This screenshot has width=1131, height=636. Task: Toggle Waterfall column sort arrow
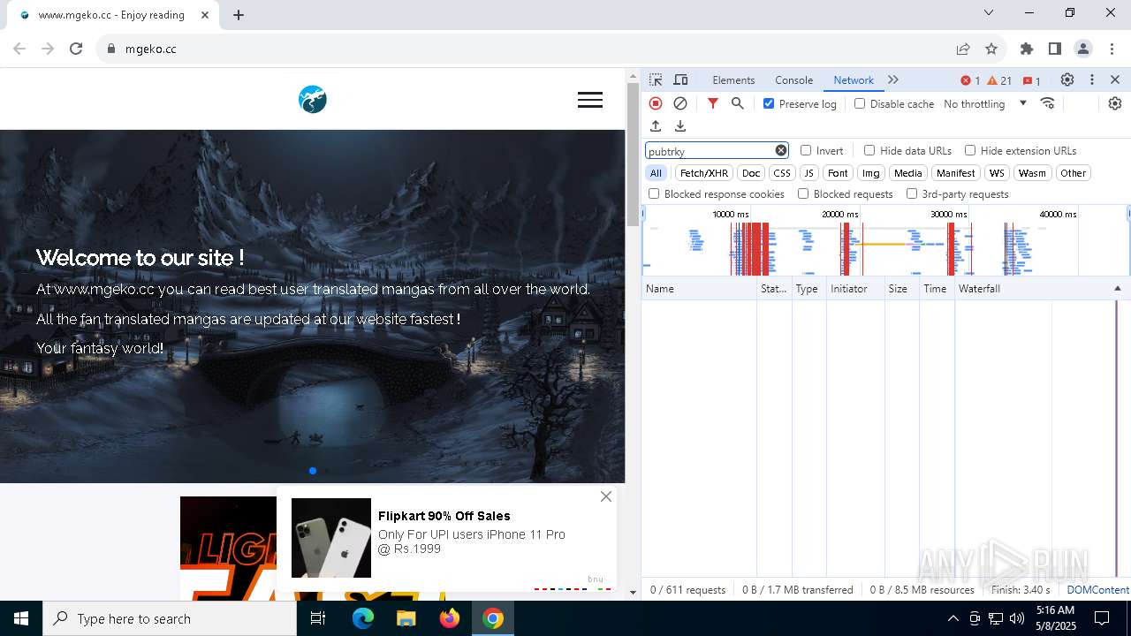(1117, 289)
